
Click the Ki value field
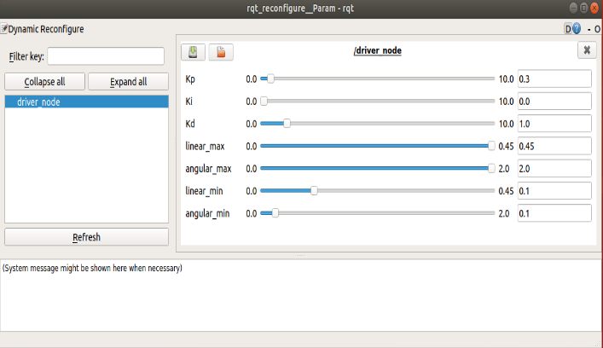554,101
